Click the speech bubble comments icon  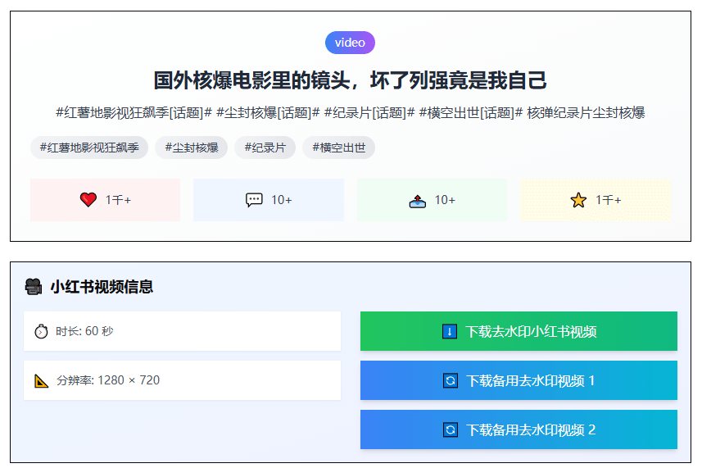click(x=254, y=200)
